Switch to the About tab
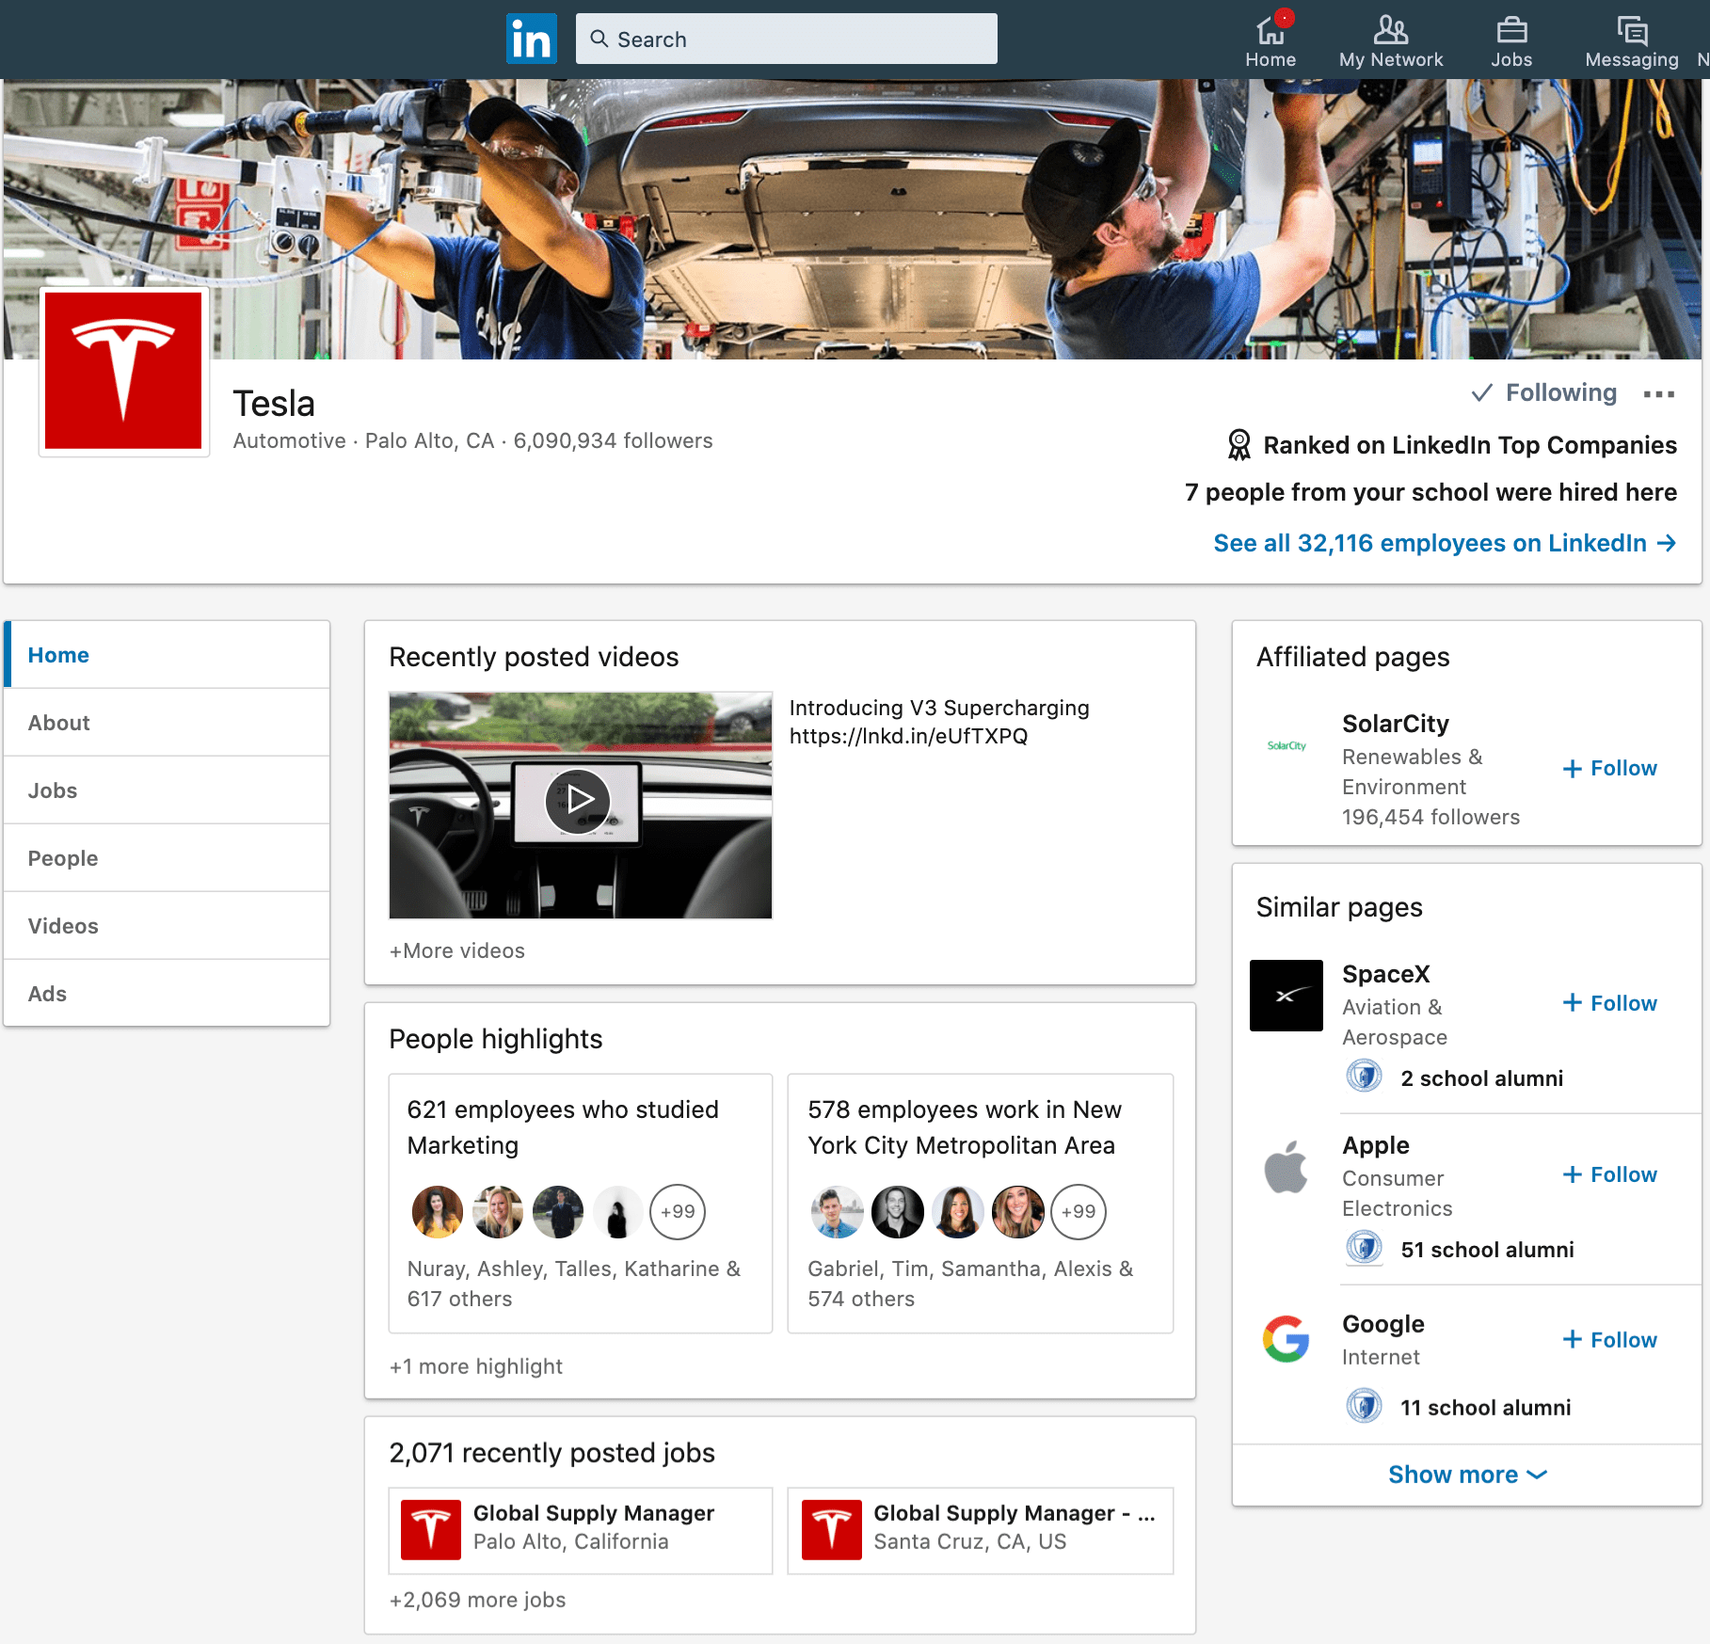1710x1644 pixels. (59, 723)
